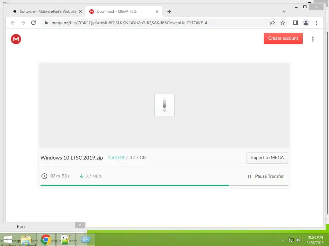Go forward in browser history
Screen dimensions: 329x246
point(23,23)
